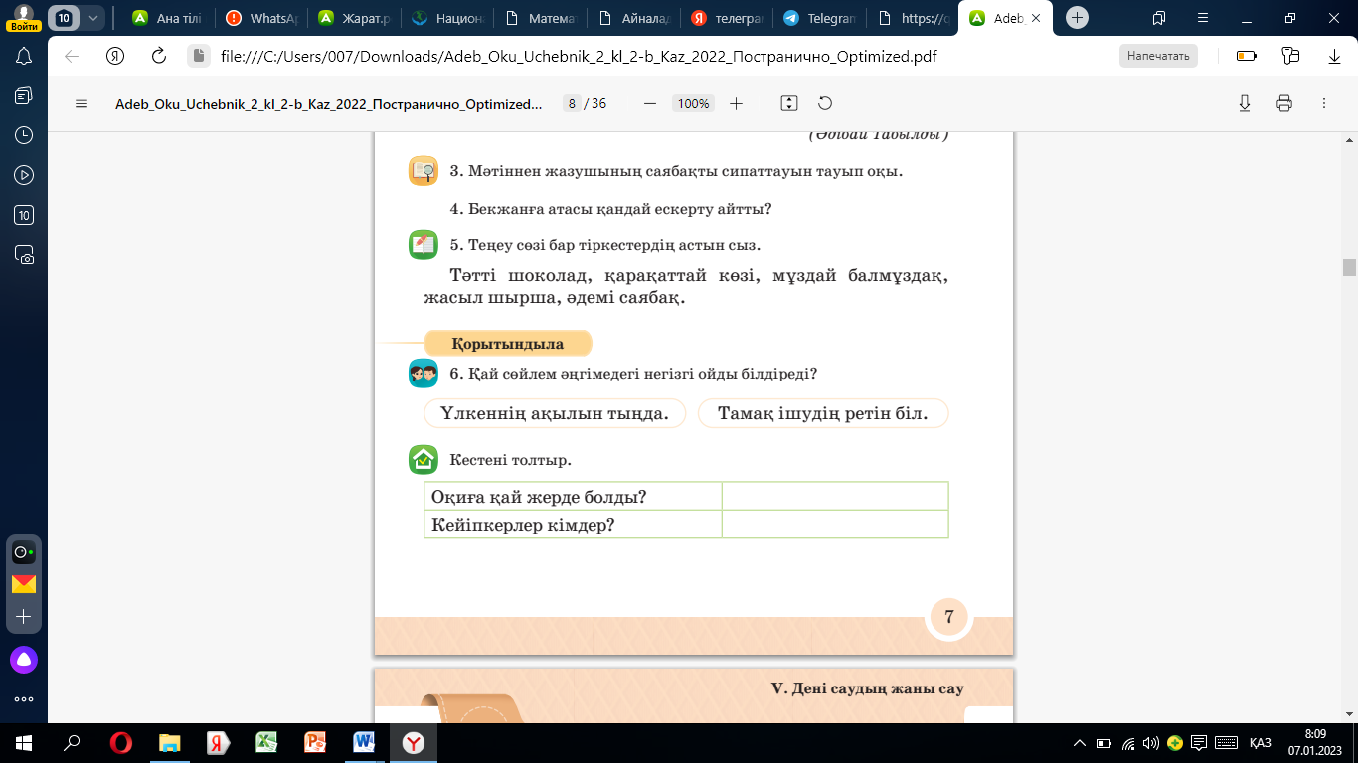
Task: Click the Yandex Я home button
Action: (x=115, y=56)
